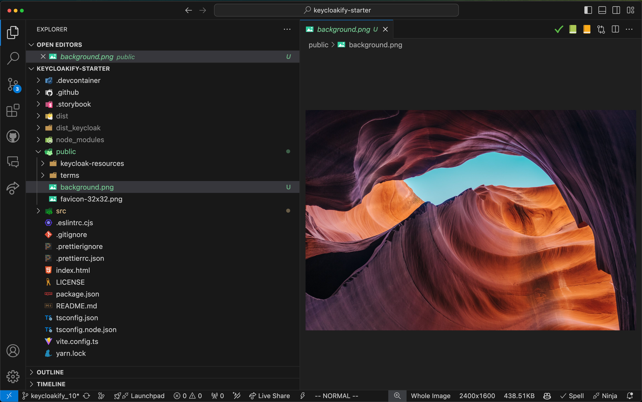
Task: Open the Extensions view
Action: point(13,111)
